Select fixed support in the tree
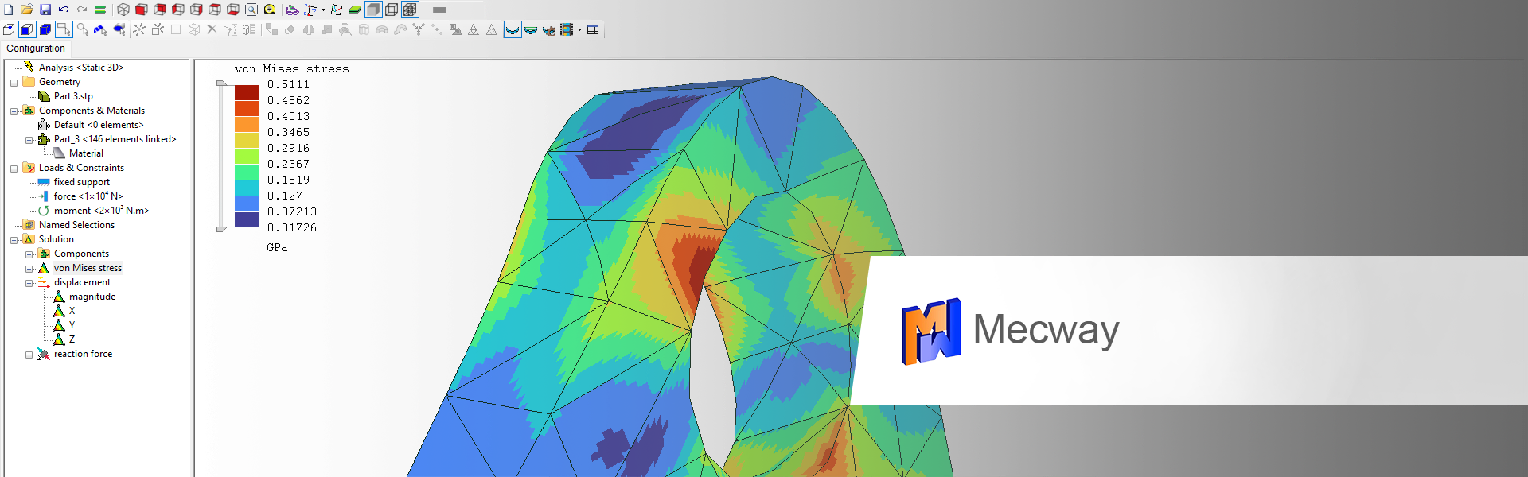 click(81, 182)
